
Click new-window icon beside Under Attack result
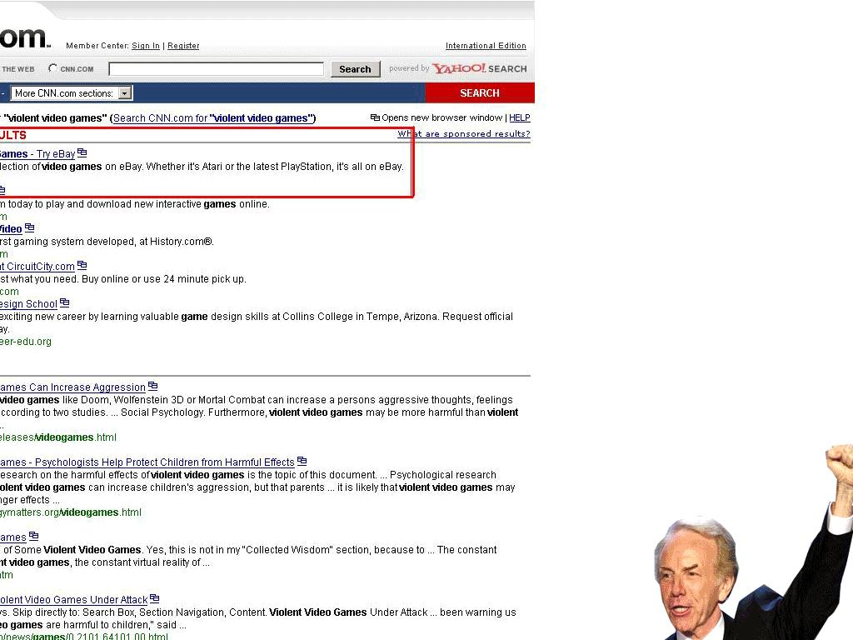[154, 598]
